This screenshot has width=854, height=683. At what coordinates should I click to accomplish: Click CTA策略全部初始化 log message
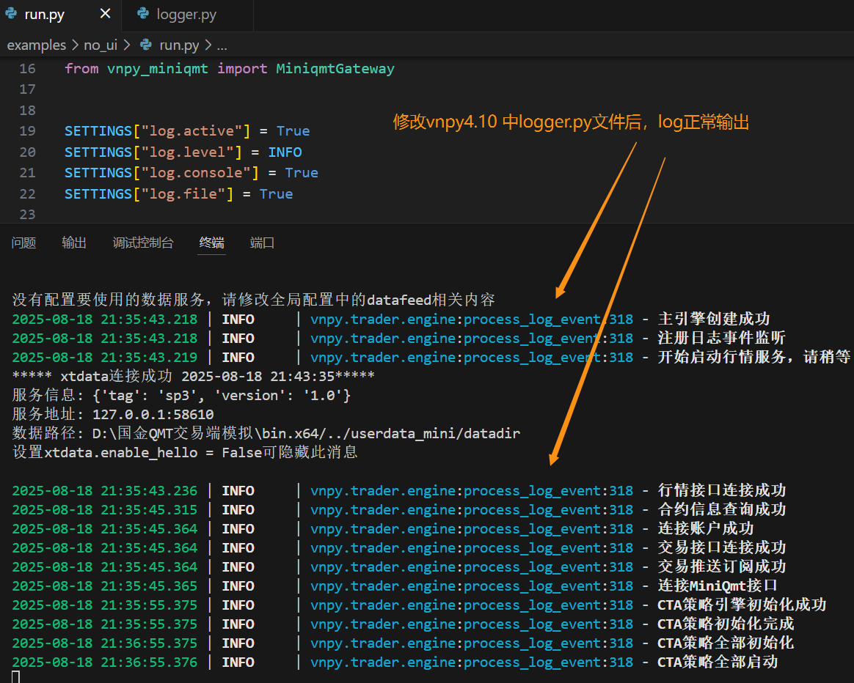726,643
